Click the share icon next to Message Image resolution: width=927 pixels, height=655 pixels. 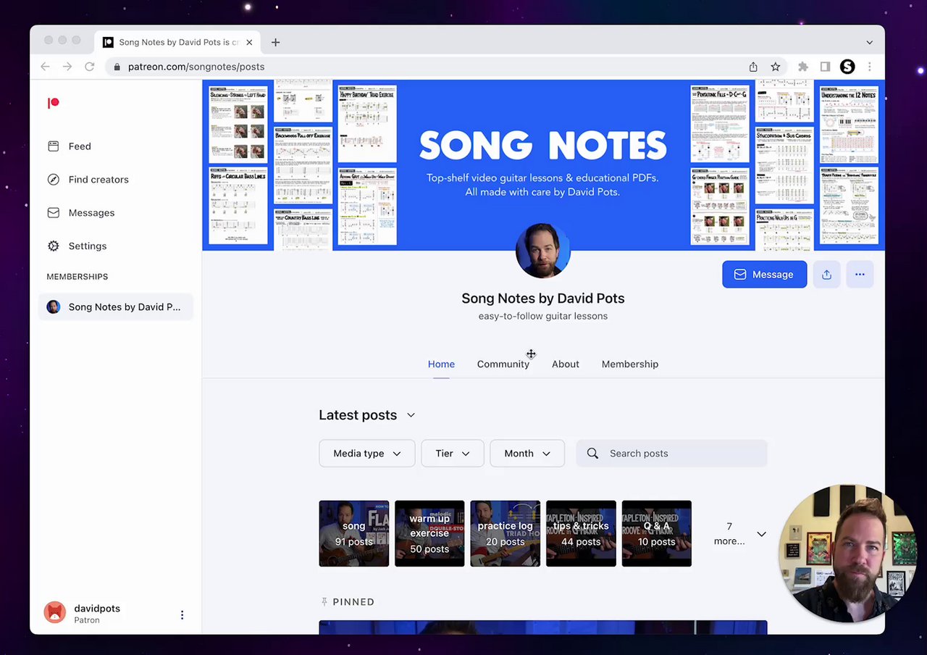(826, 275)
